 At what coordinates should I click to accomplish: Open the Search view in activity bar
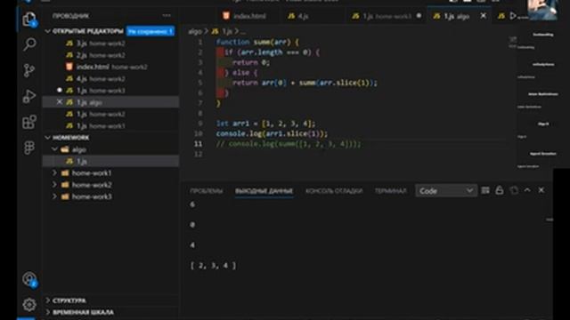coord(29,44)
